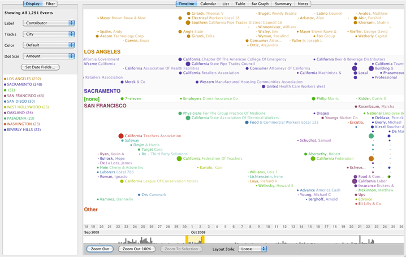Click the Rosenbaum, Marsha event label
406x257 pixels.
tap(376, 106)
